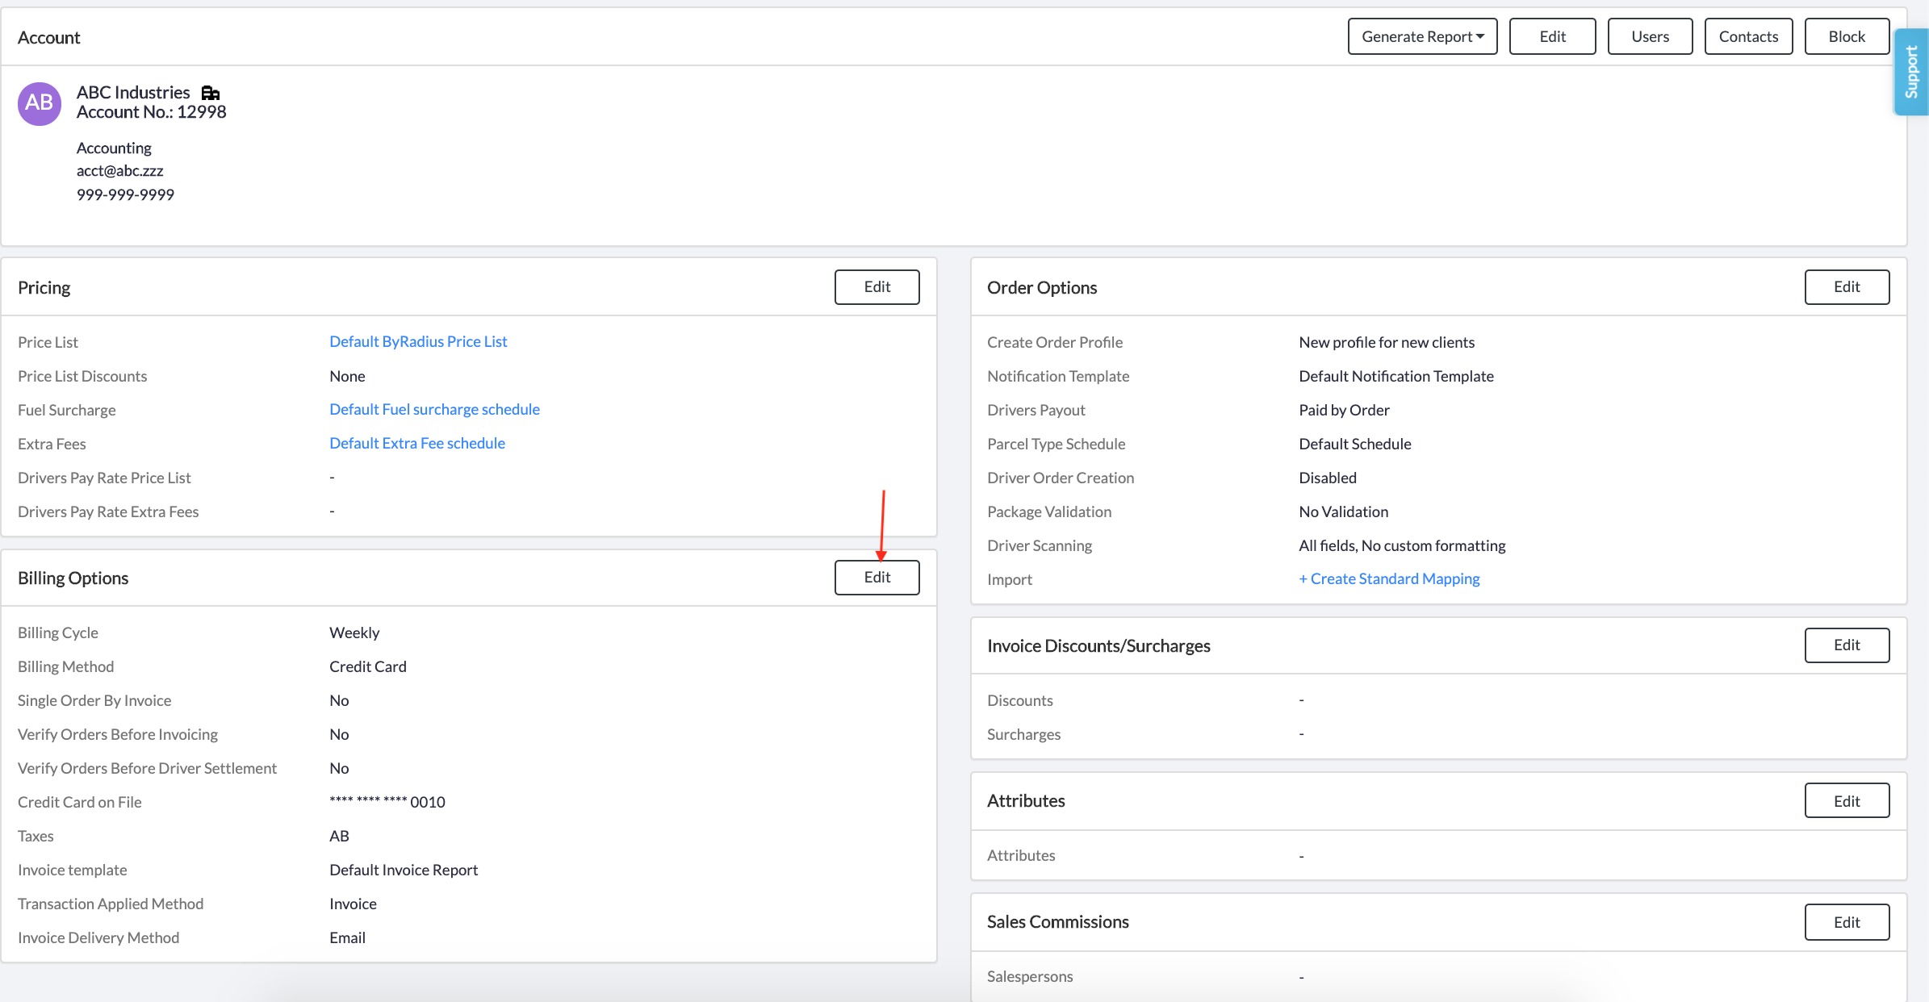1929x1002 pixels.
Task: Open Default Fuel surcharge schedule link
Action: pos(434,410)
